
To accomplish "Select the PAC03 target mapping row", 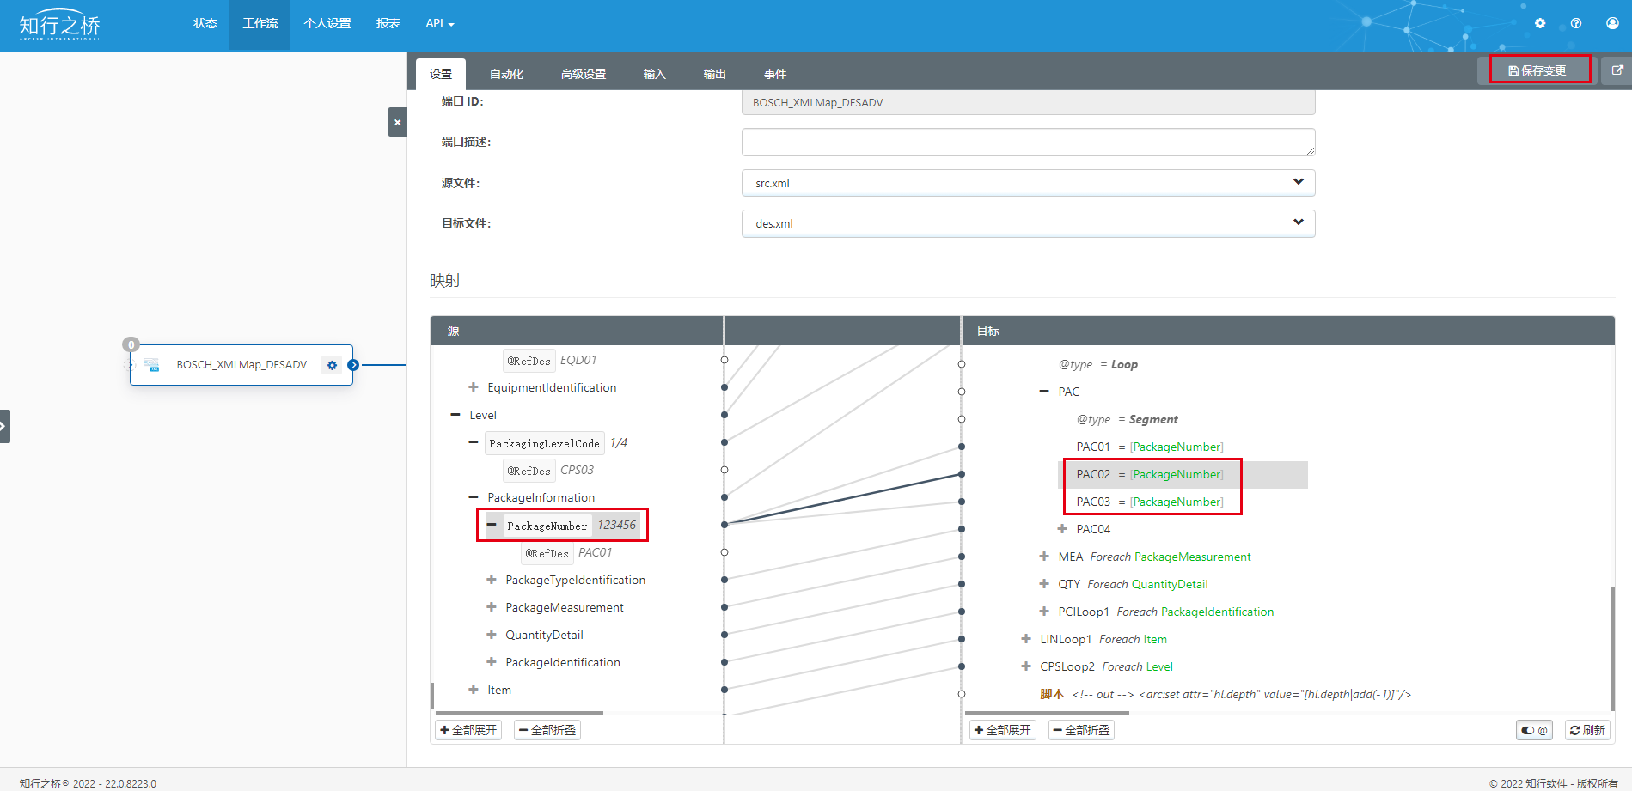I will coord(1150,502).
